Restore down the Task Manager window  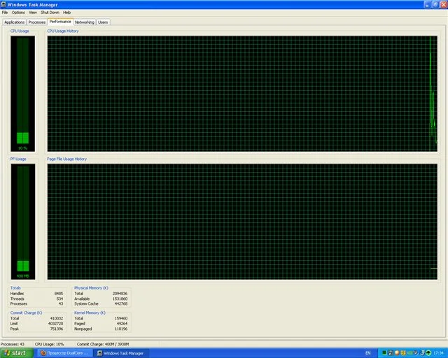[435, 5]
